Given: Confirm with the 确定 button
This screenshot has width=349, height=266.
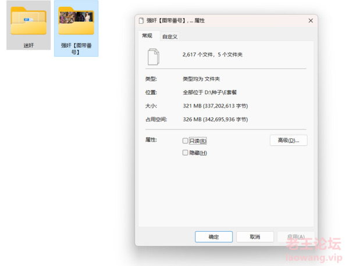Looking at the screenshot, I should coord(213,236).
